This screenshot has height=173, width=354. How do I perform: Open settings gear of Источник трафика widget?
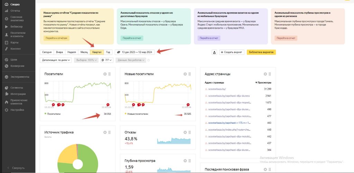(x=105, y=132)
